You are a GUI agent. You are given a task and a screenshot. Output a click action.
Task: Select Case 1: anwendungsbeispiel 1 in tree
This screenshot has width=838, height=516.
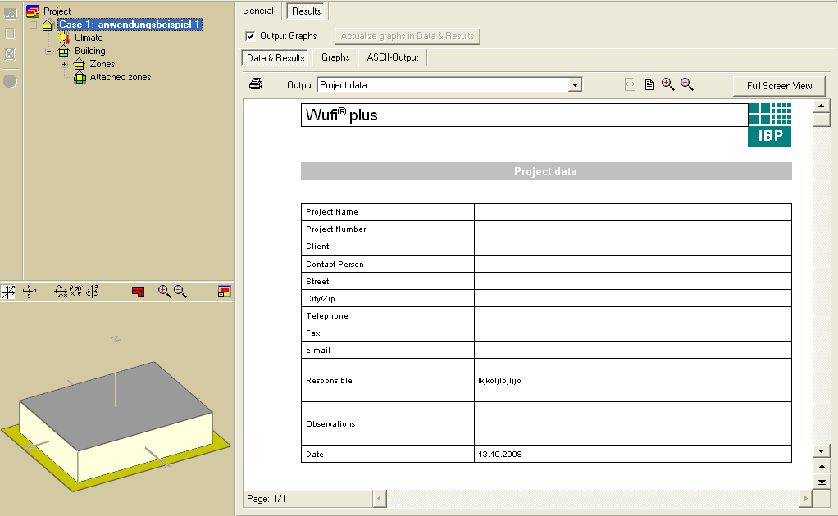tap(130, 25)
